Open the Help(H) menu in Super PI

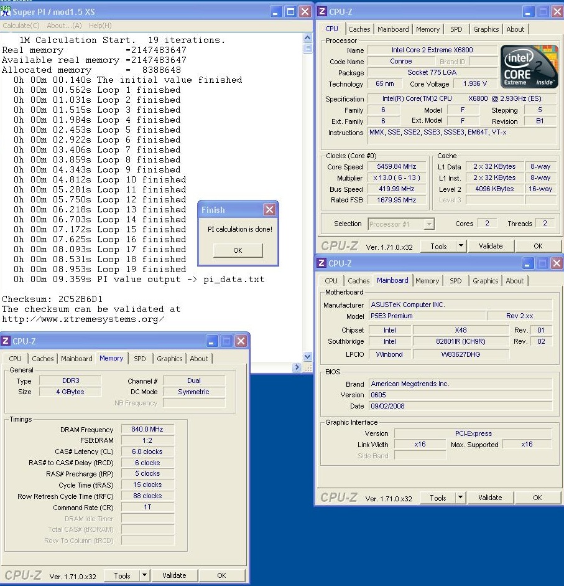[100, 26]
